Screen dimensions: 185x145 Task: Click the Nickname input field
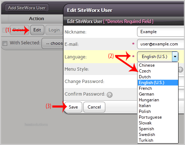coord(160,32)
